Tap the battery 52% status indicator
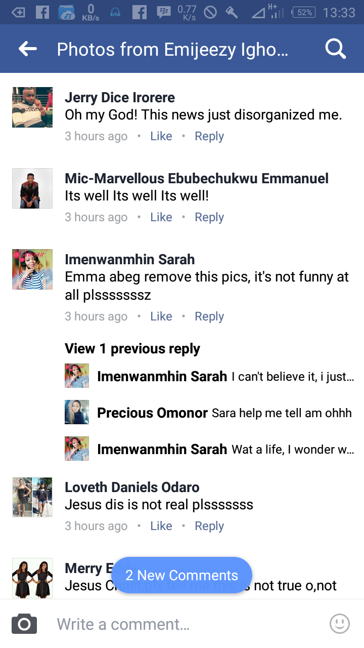The width and height of the screenshot is (364, 648). tap(304, 13)
